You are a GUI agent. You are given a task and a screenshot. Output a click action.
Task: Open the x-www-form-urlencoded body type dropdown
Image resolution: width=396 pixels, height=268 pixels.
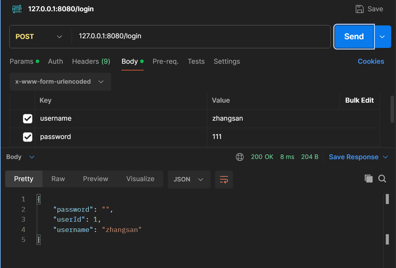tap(60, 82)
